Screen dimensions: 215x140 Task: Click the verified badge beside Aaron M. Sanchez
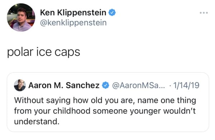106,85
